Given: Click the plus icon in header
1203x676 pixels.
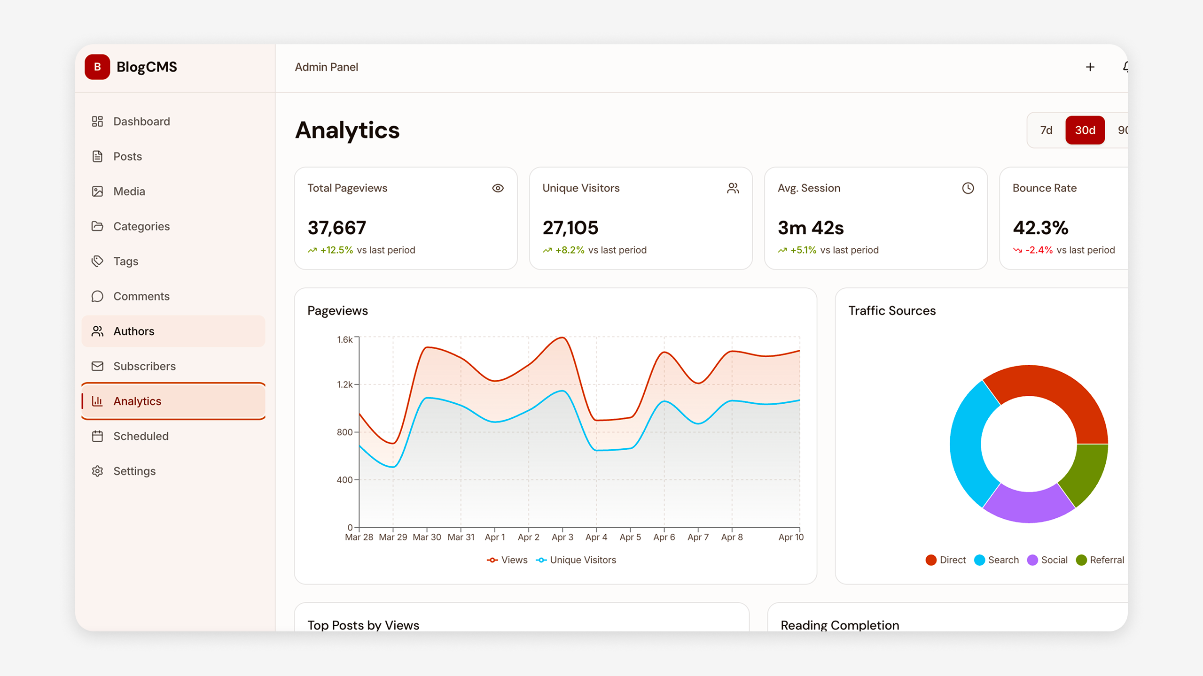Looking at the screenshot, I should (1090, 67).
